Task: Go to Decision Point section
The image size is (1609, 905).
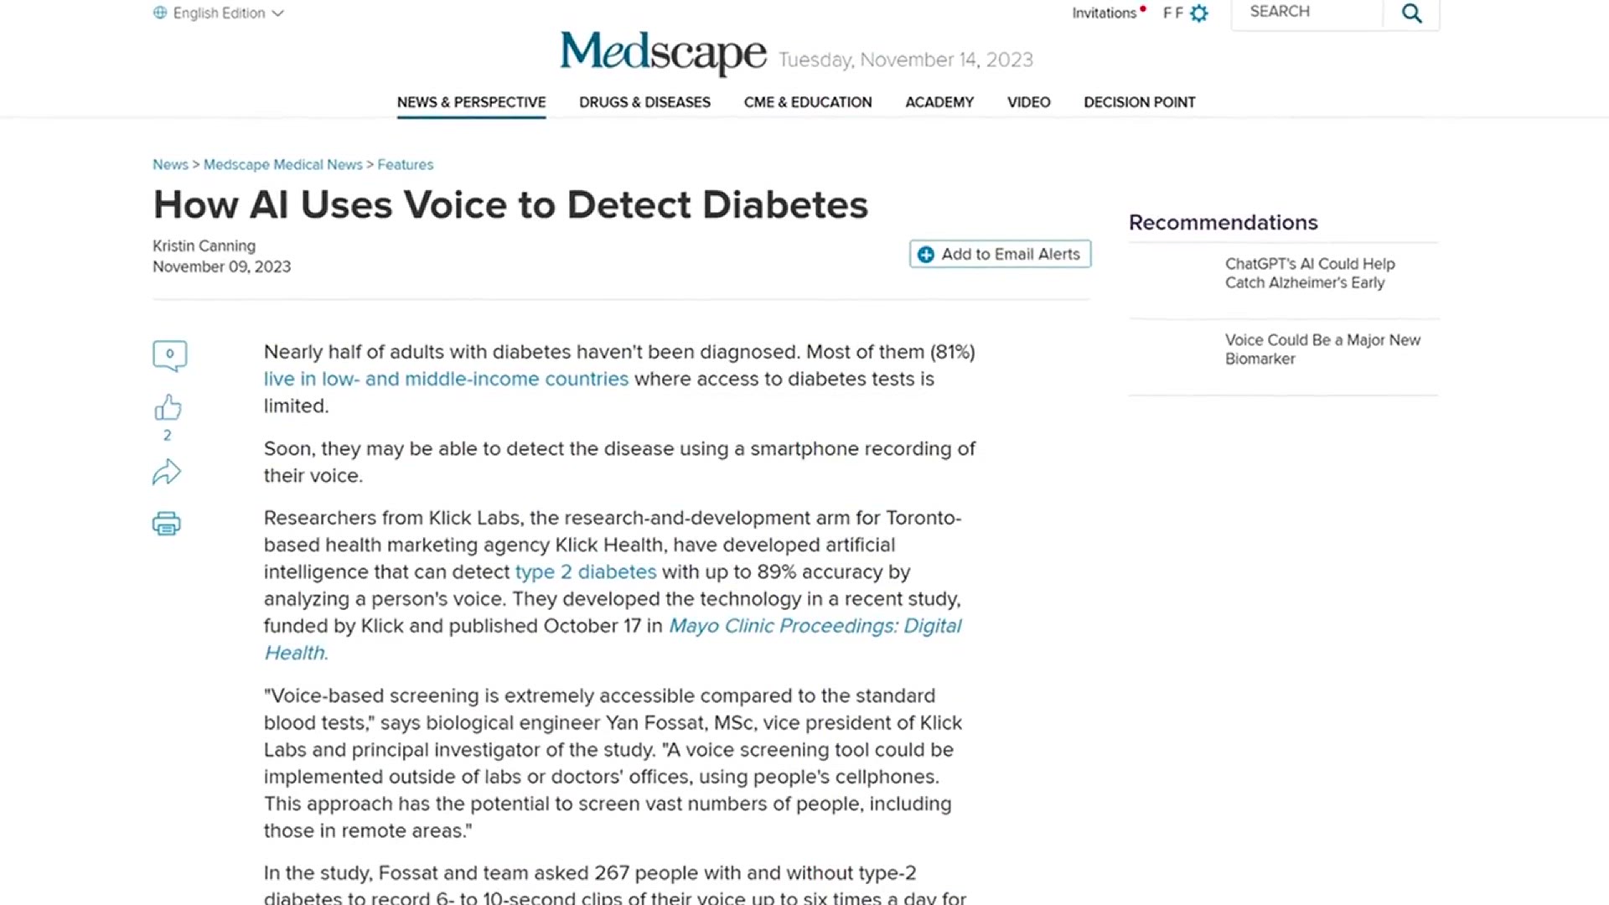Action: (x=1140, y=102)
